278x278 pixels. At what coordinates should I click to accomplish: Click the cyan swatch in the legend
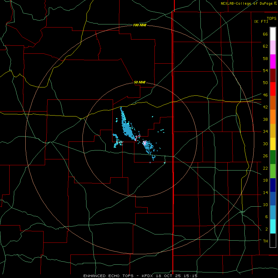(x=273, y=226)
